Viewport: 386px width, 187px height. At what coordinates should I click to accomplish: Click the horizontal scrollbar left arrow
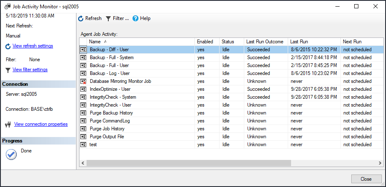[x=82, y=163]
